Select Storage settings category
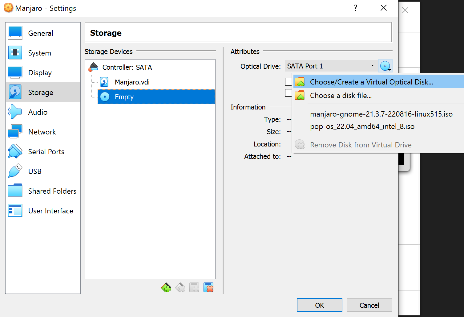 [43, 92]
